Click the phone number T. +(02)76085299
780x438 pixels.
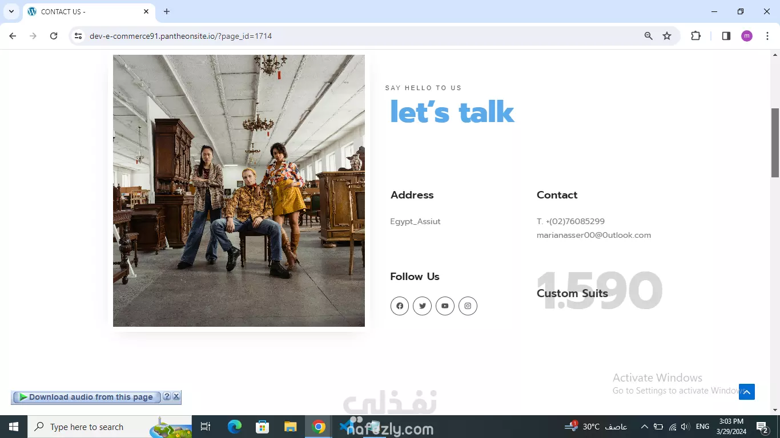[570, 221]
